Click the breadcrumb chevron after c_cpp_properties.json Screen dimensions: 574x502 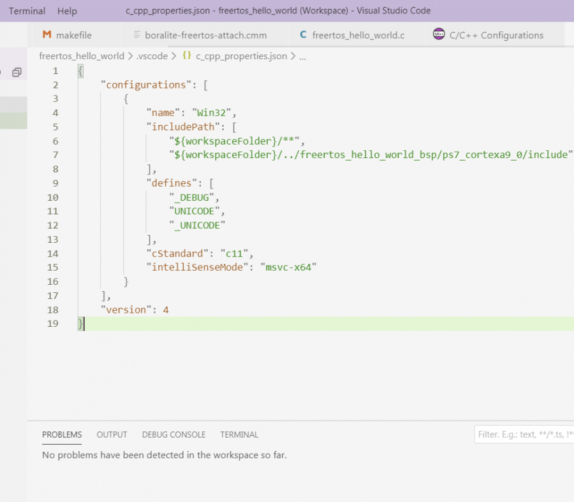(293, 56)
